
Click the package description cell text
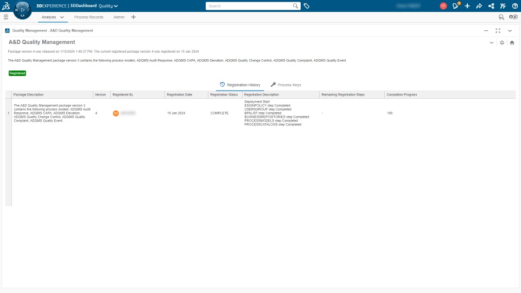pyautogui.click(x=52, y=113)
